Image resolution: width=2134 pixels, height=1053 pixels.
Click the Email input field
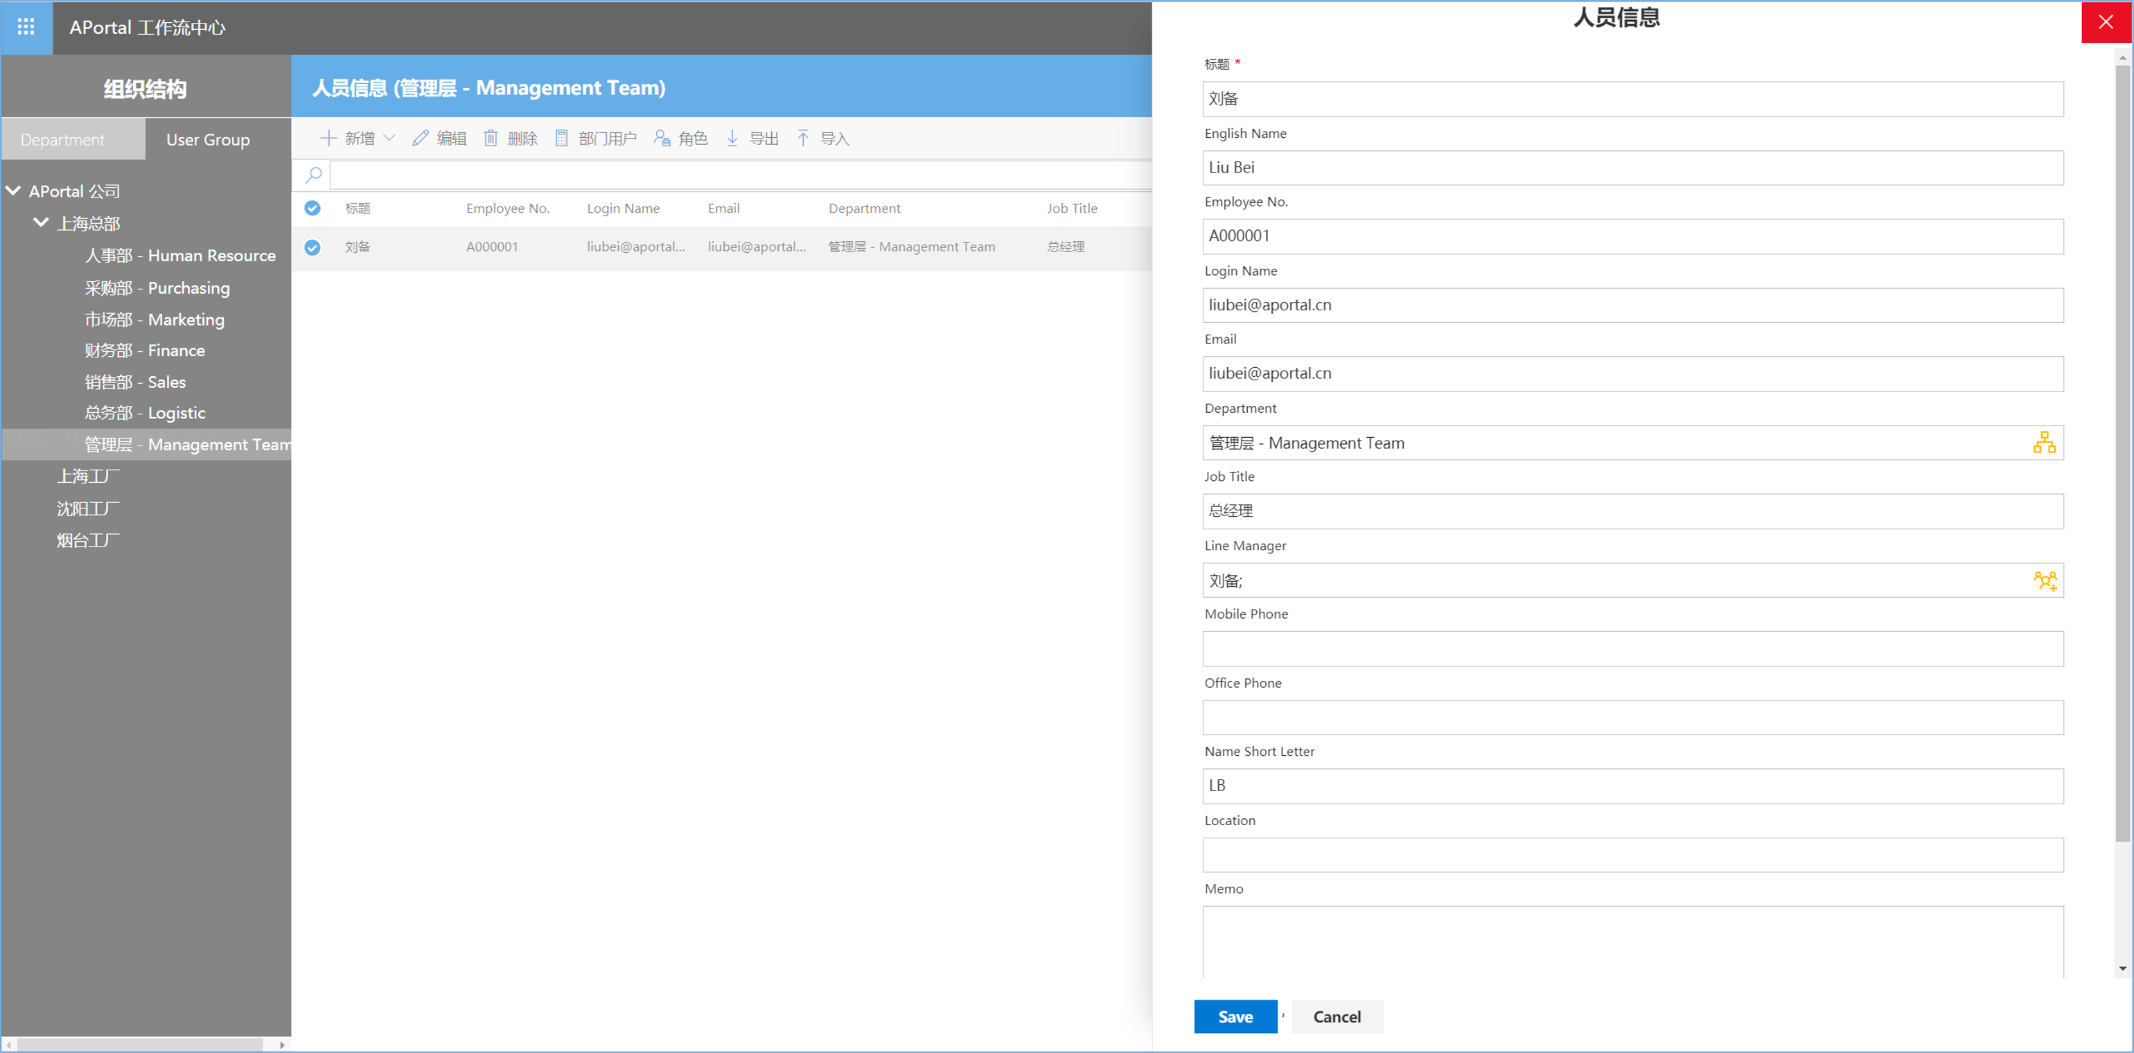click(1633, 373)
